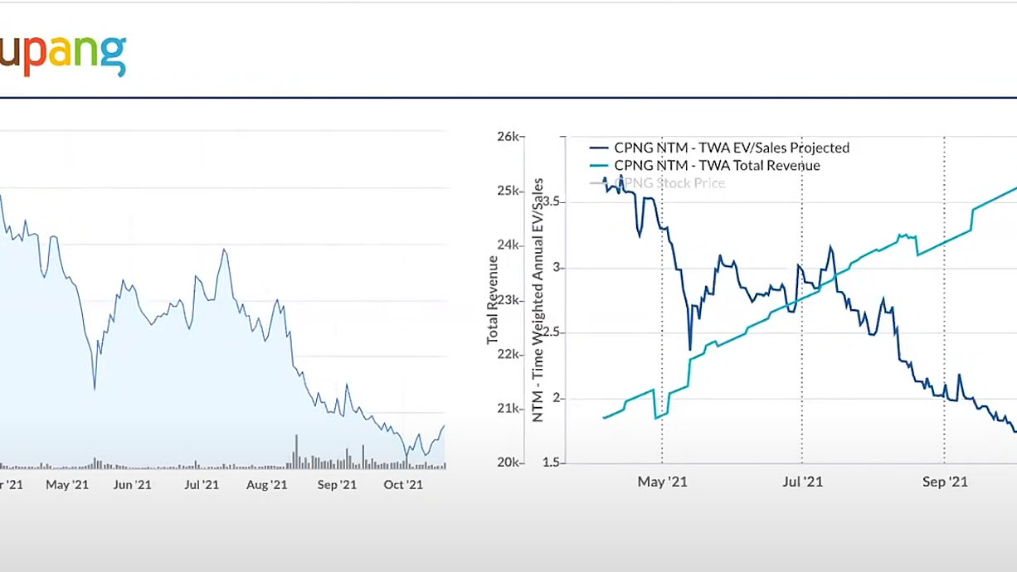Viewport: 1017px width, 572px height.
Task: Click the 1.5 EV/Sales axis tick
Action: point(551,463)
